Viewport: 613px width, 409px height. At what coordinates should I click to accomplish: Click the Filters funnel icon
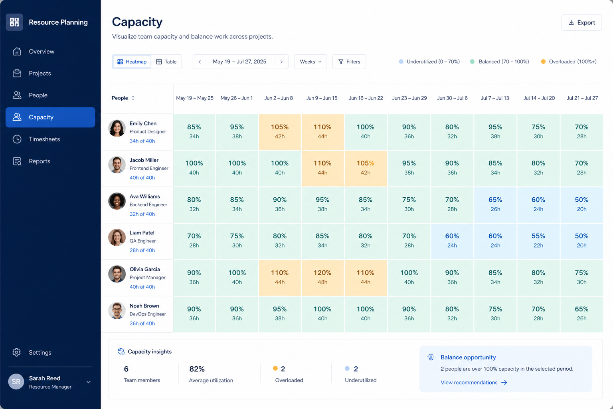click(341, 62)
